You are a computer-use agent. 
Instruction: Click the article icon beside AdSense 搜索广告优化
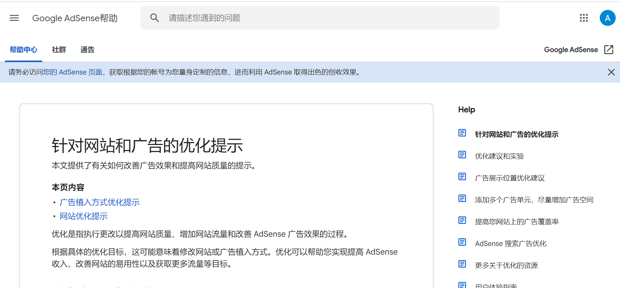click(x=462, y=242)
